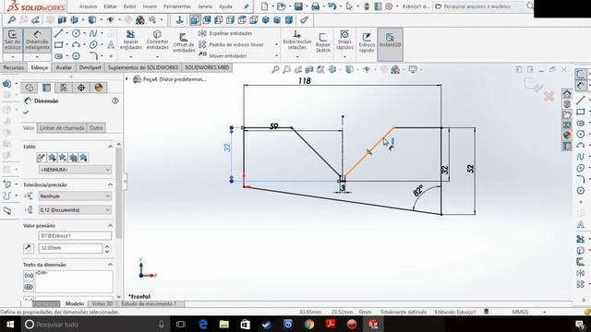Select Dimensão inteligente tool

pos(37,41)
